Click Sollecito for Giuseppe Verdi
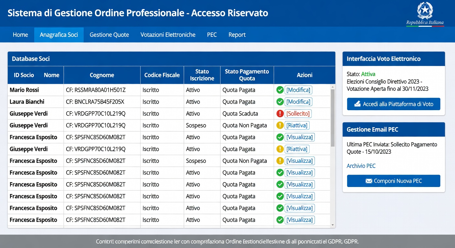 [x=298, y=113]
